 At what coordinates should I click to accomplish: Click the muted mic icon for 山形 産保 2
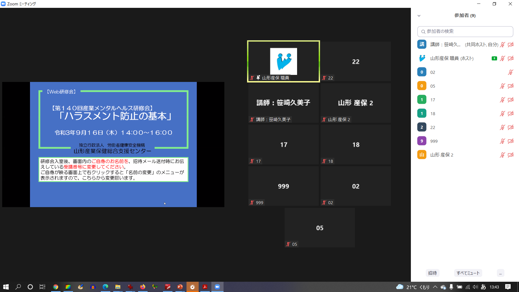(503, 155)
